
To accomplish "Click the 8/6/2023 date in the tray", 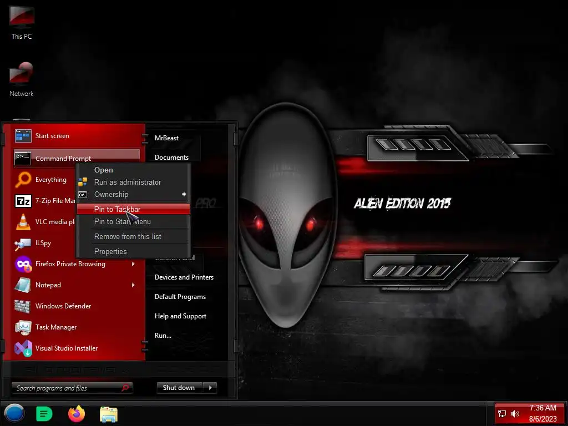I will tap(542, 419).
